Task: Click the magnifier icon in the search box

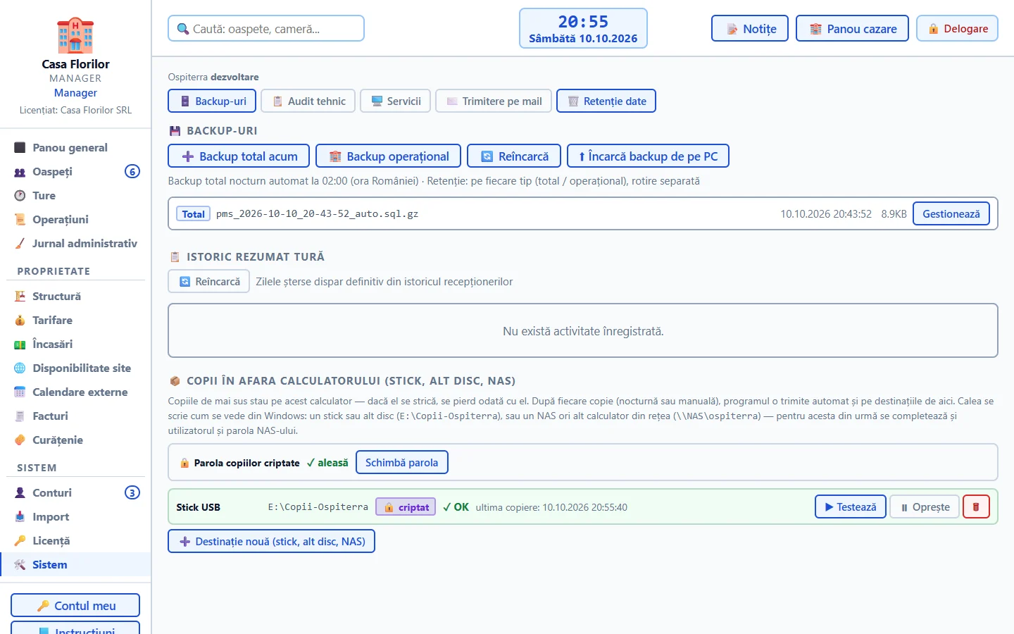Action: 183,29
